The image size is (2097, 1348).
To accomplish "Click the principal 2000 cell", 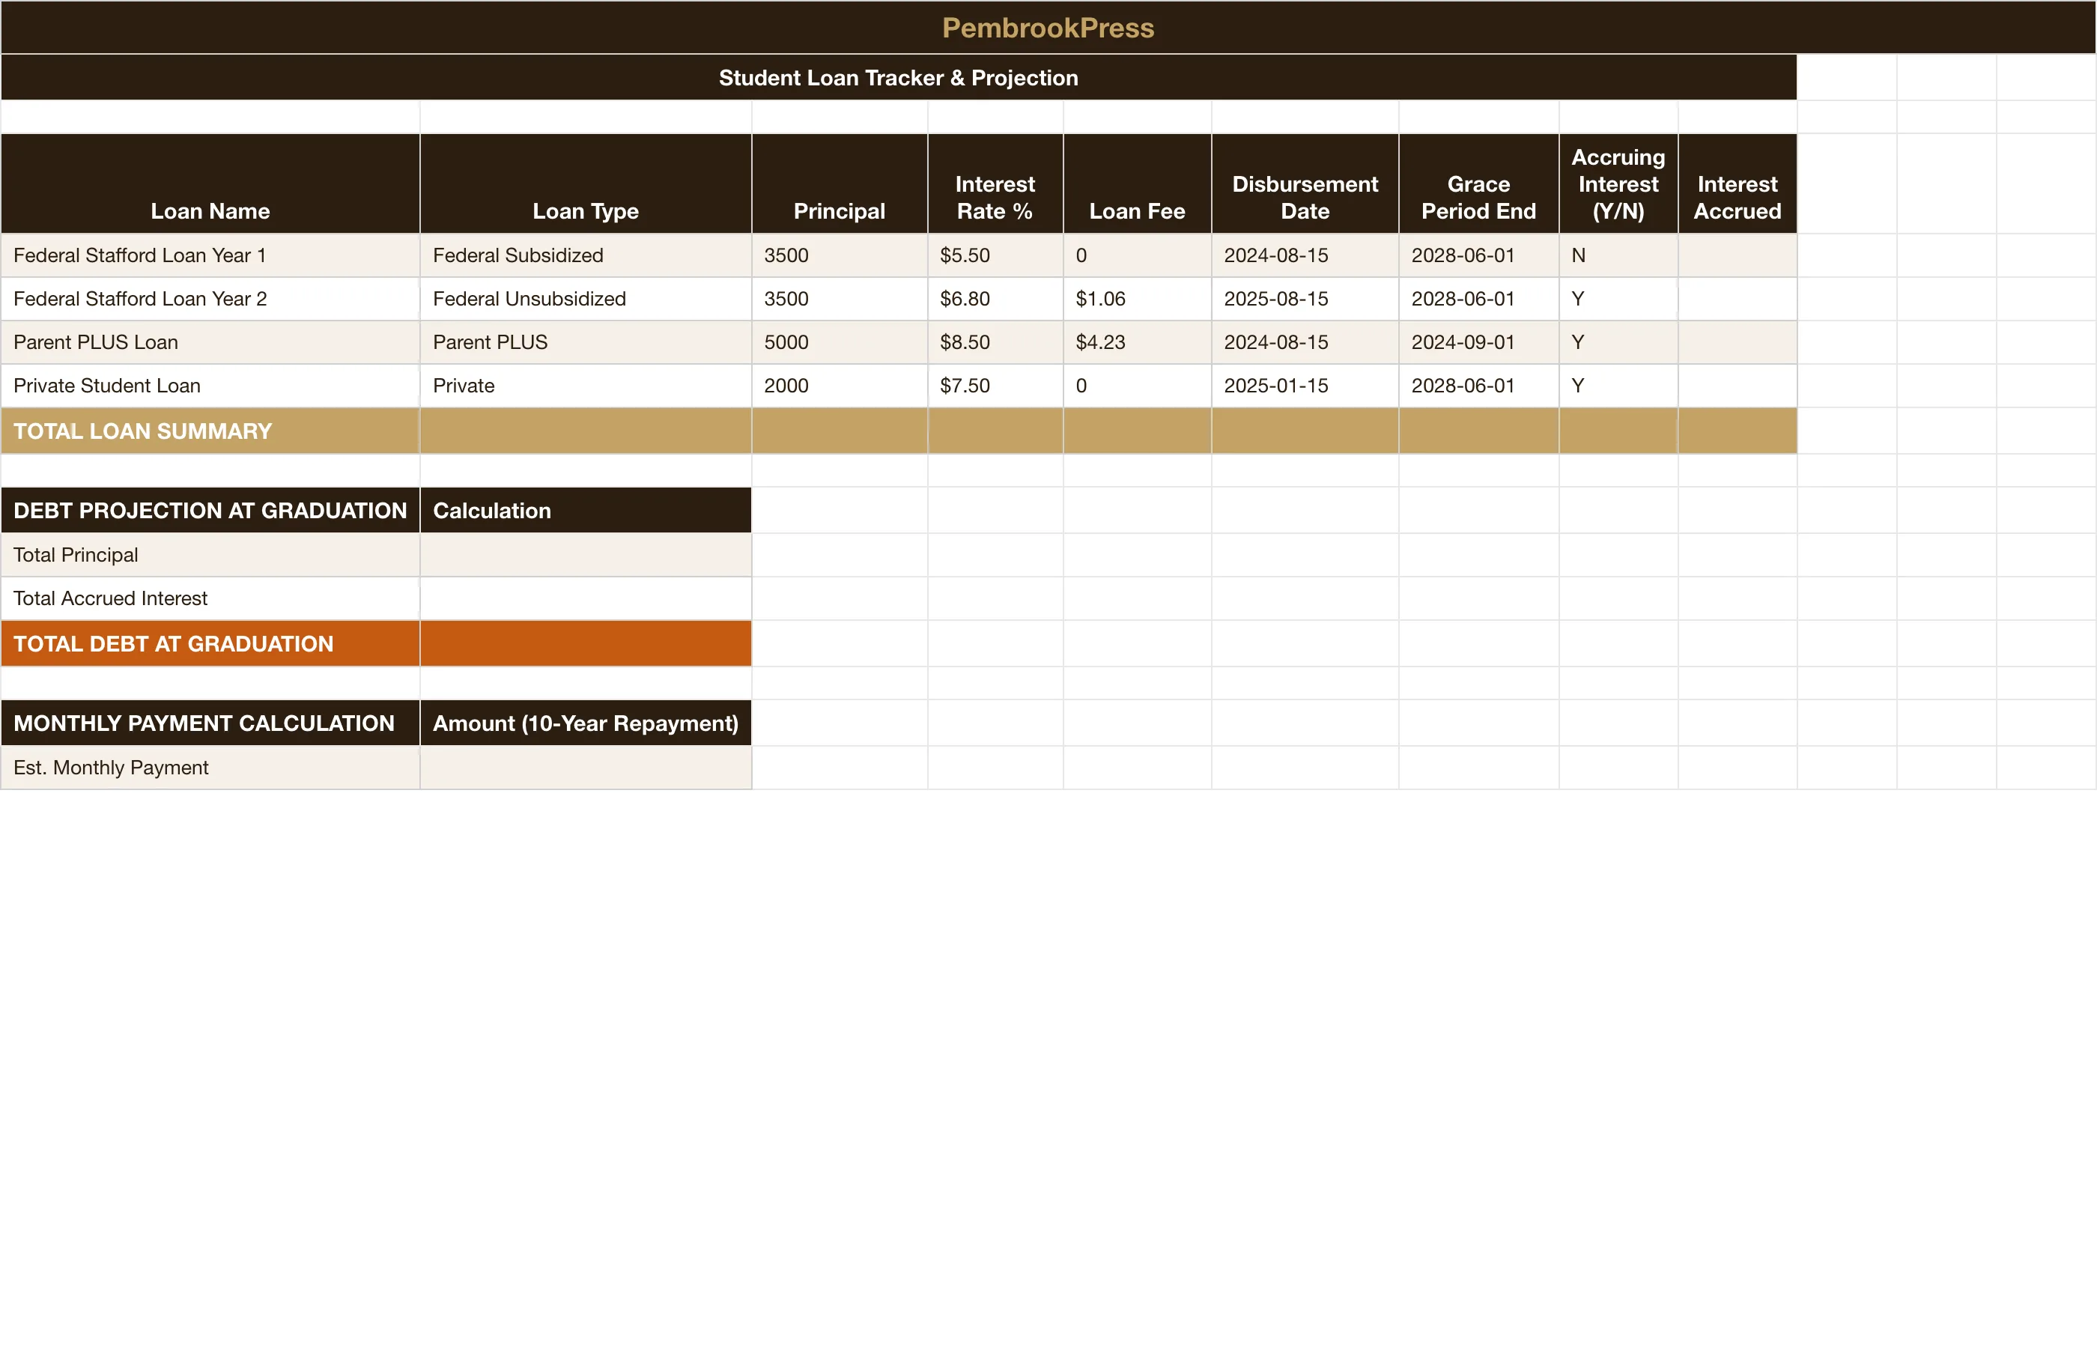I will (x=840, y=386).
